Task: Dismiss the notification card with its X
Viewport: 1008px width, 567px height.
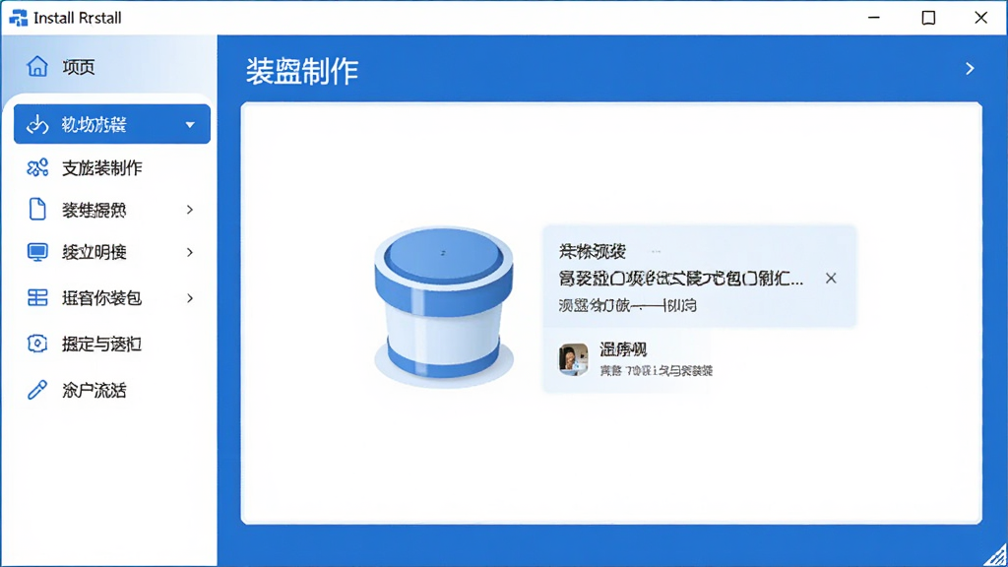Action: 831,278
